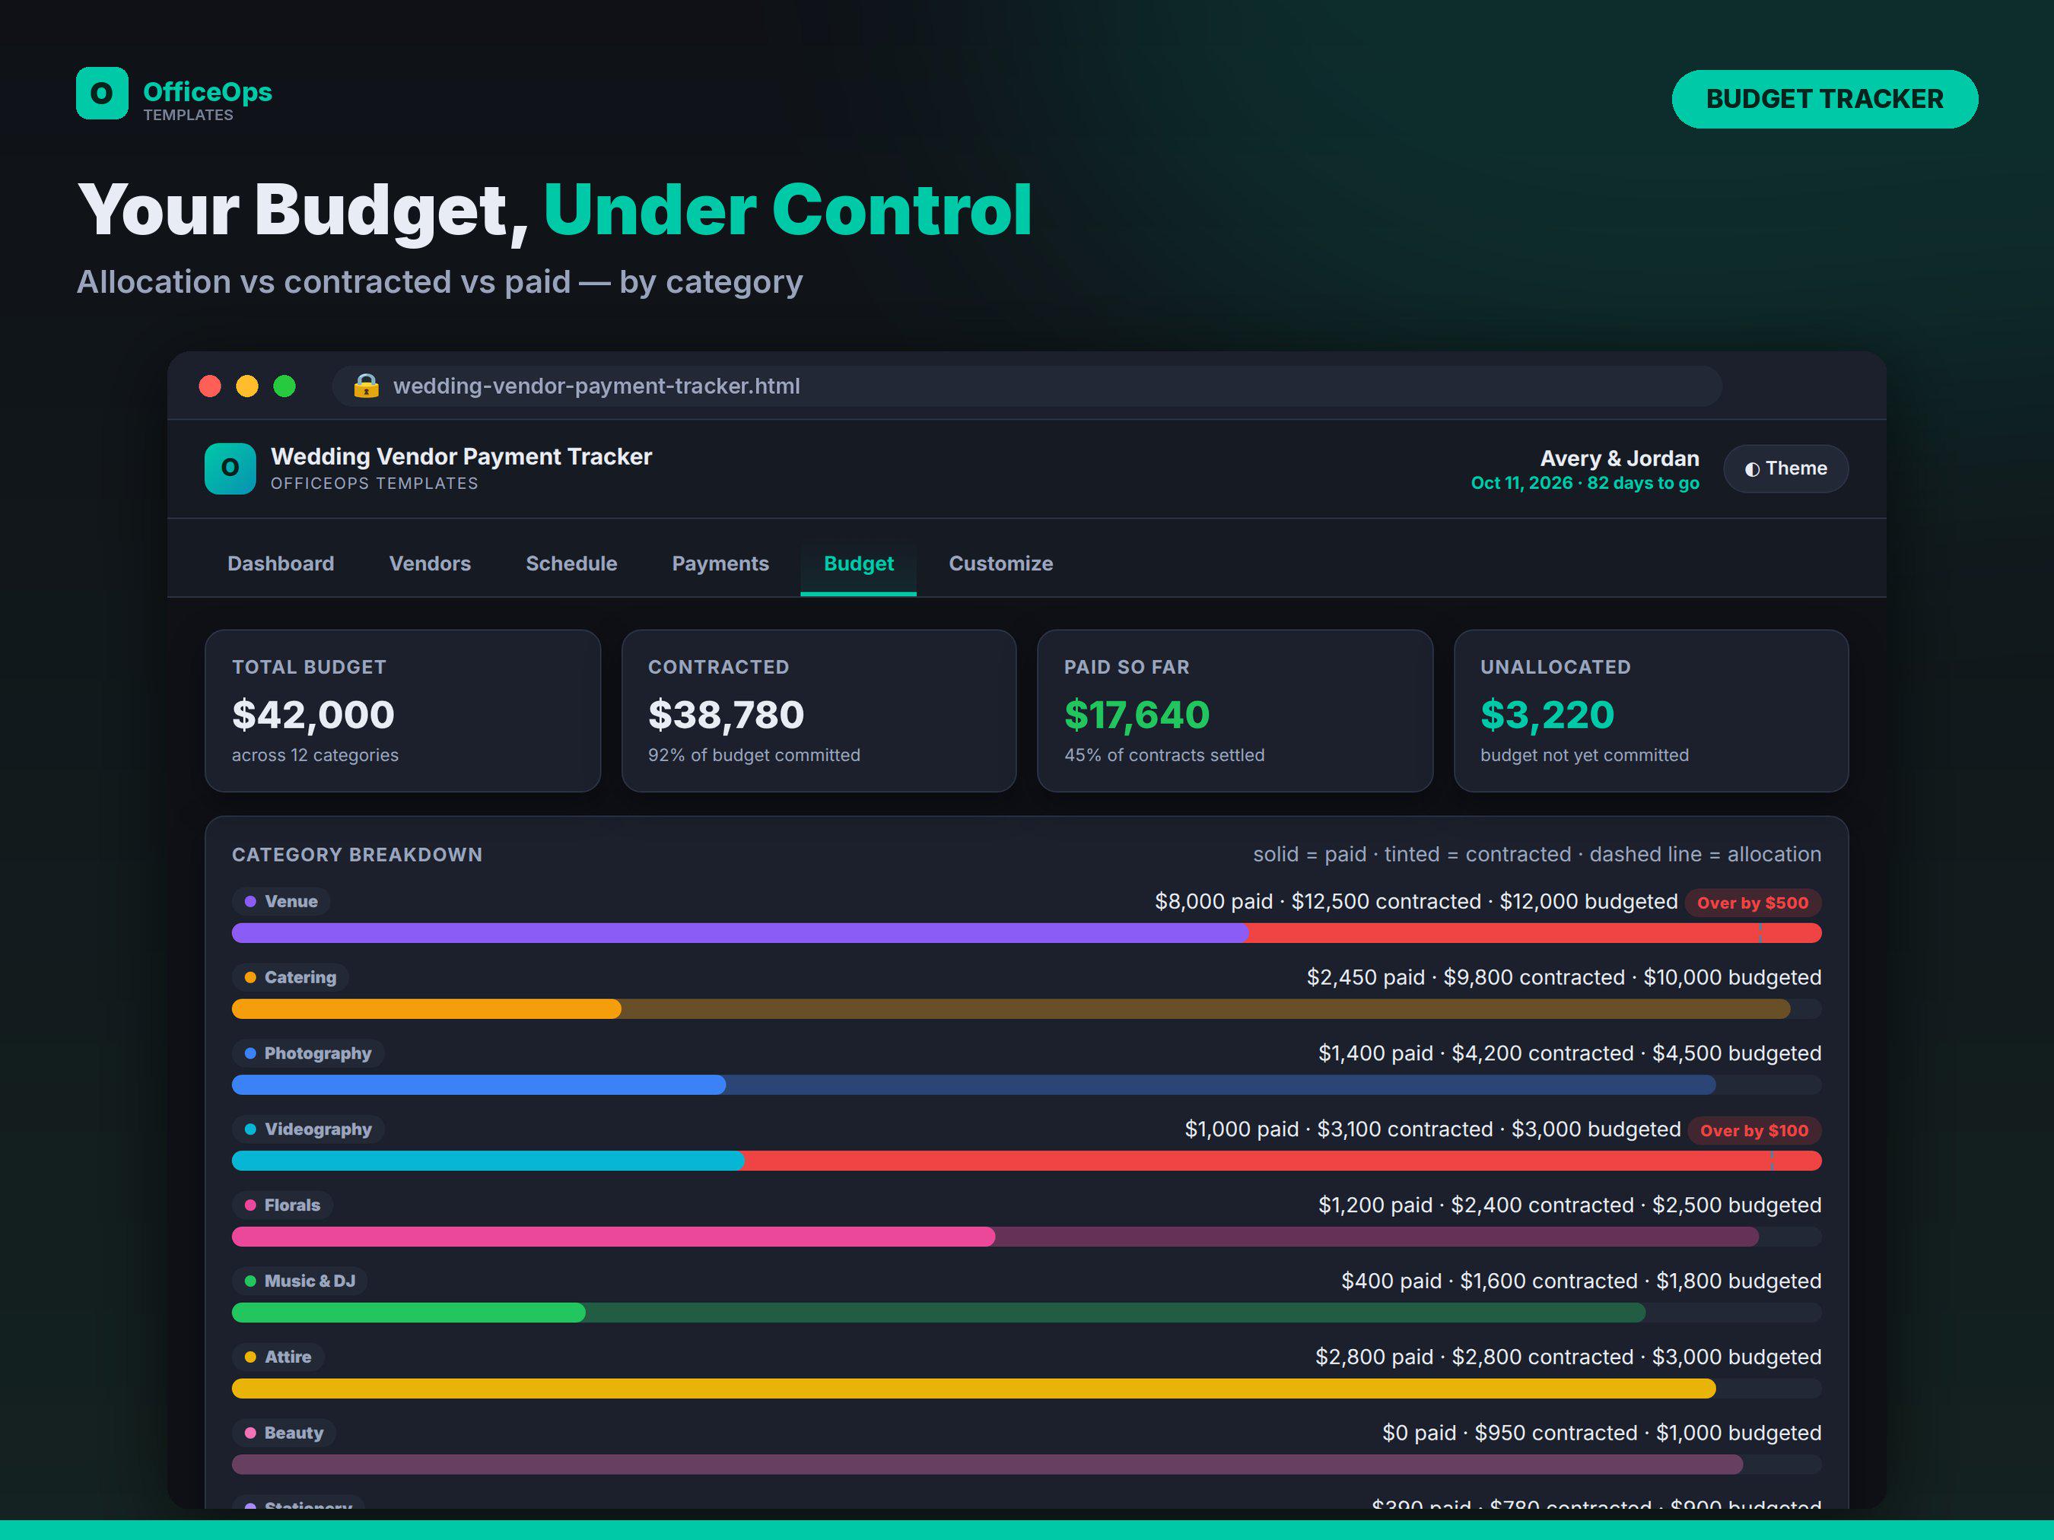Click the Florals budget progress bar
Image resolution: width=2054 pixels, height=1540 pixels.
pyautogui.click(x=1027, y=1237)
